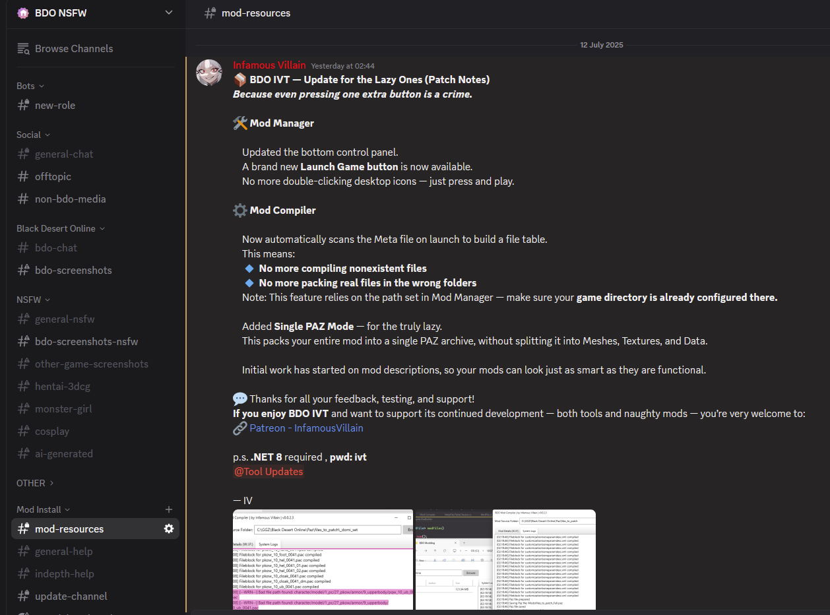Open the mod-resources channel settings gear
Image resolution: width=830 pixels, height=615 pixels.
coord(169,529)
